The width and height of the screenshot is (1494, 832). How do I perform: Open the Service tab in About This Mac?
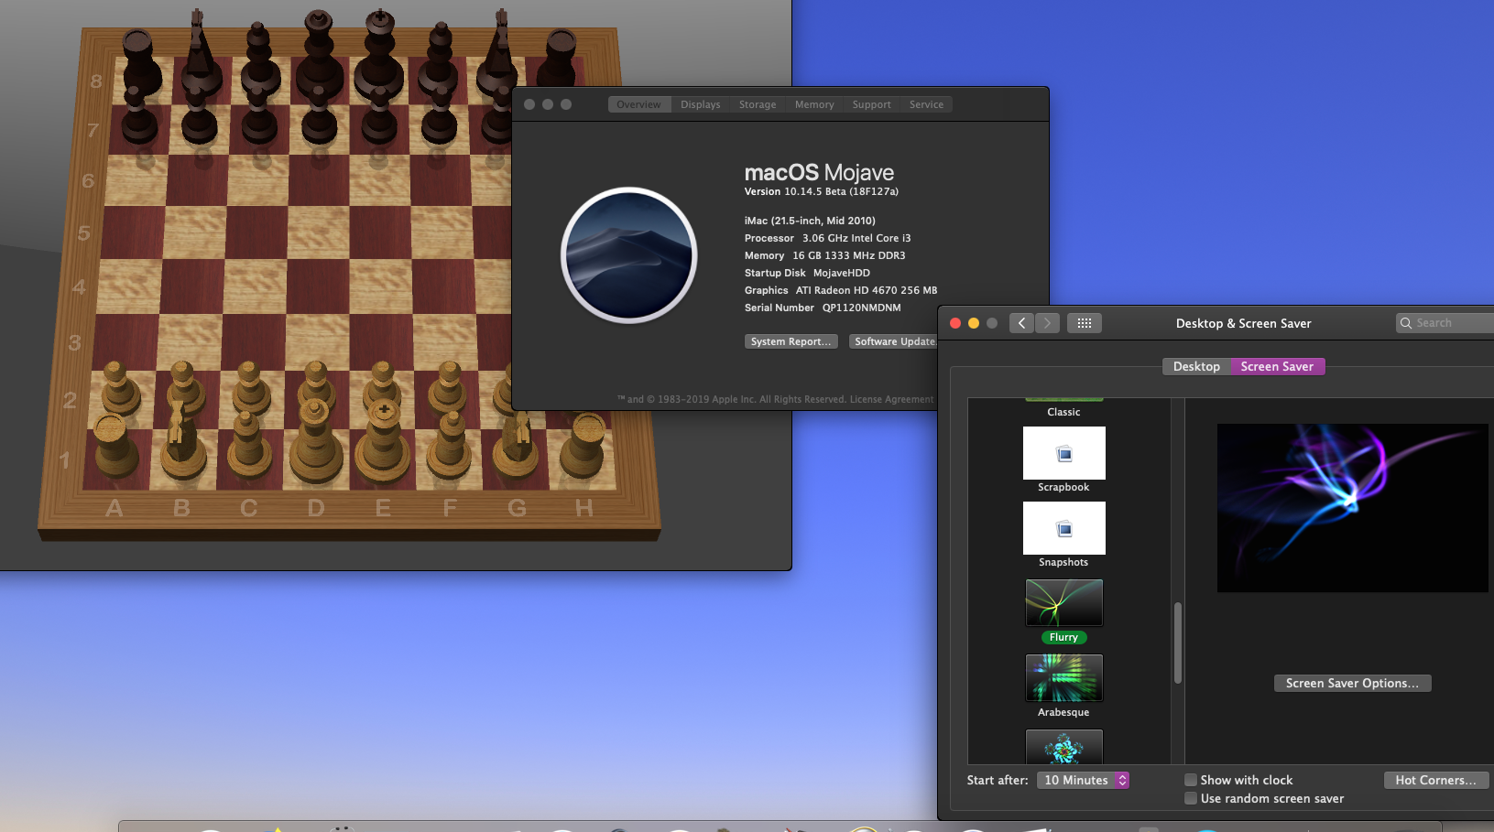[x=926, y=104]
